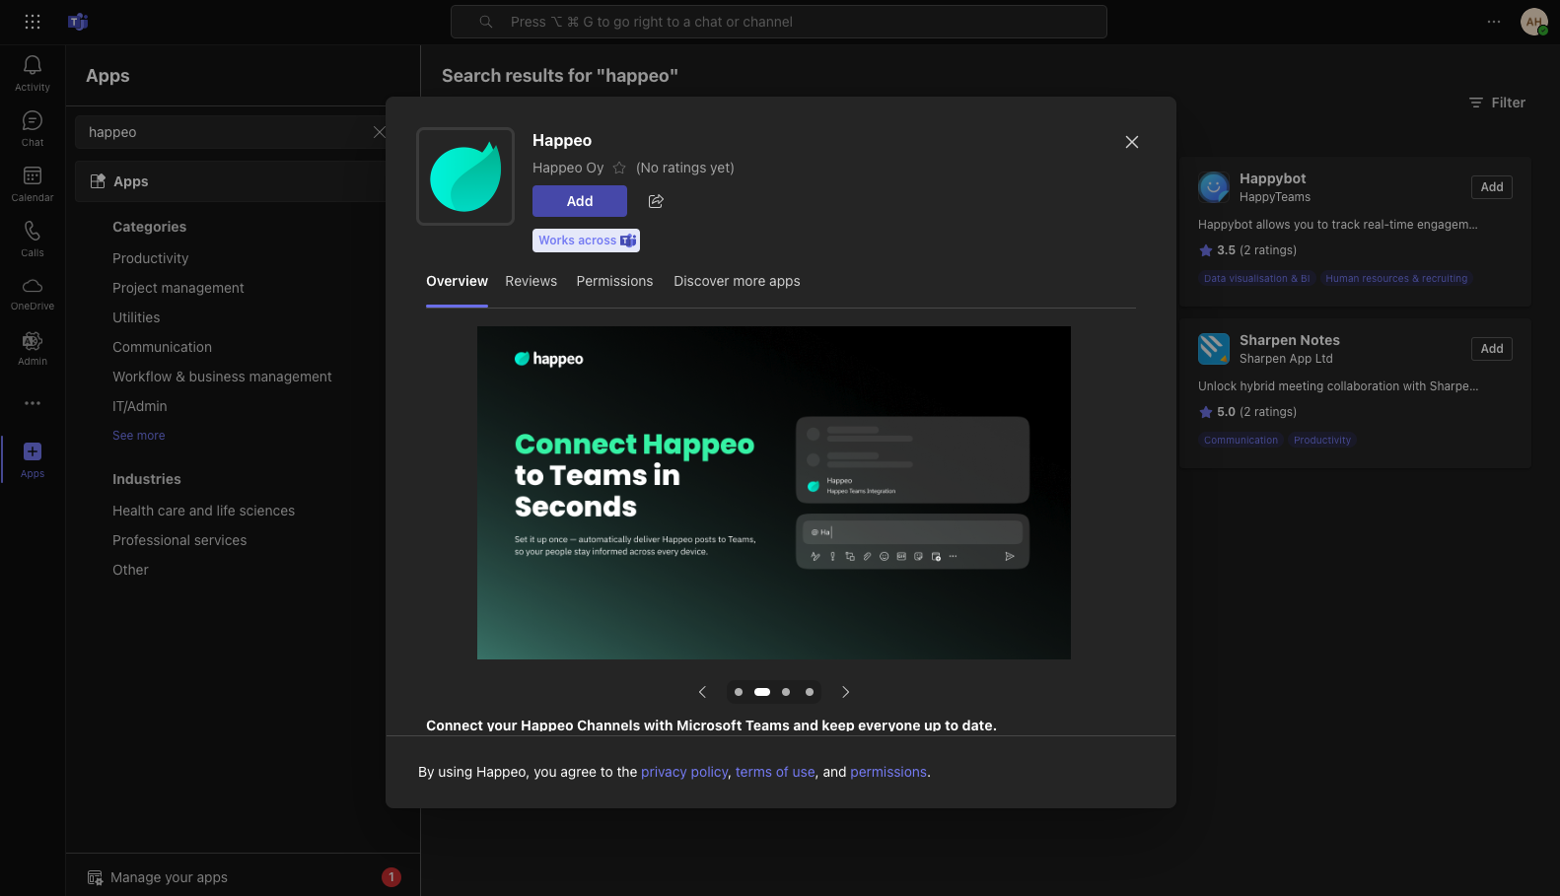Open the permissions link in footer

888,772
